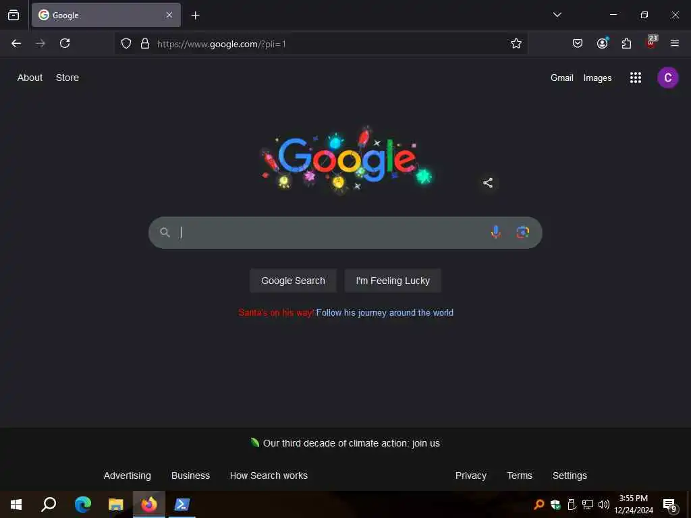This screenshot has width=691, height=518.
Task: Open the Terms footer link
Action: click(x=520, y=476)
